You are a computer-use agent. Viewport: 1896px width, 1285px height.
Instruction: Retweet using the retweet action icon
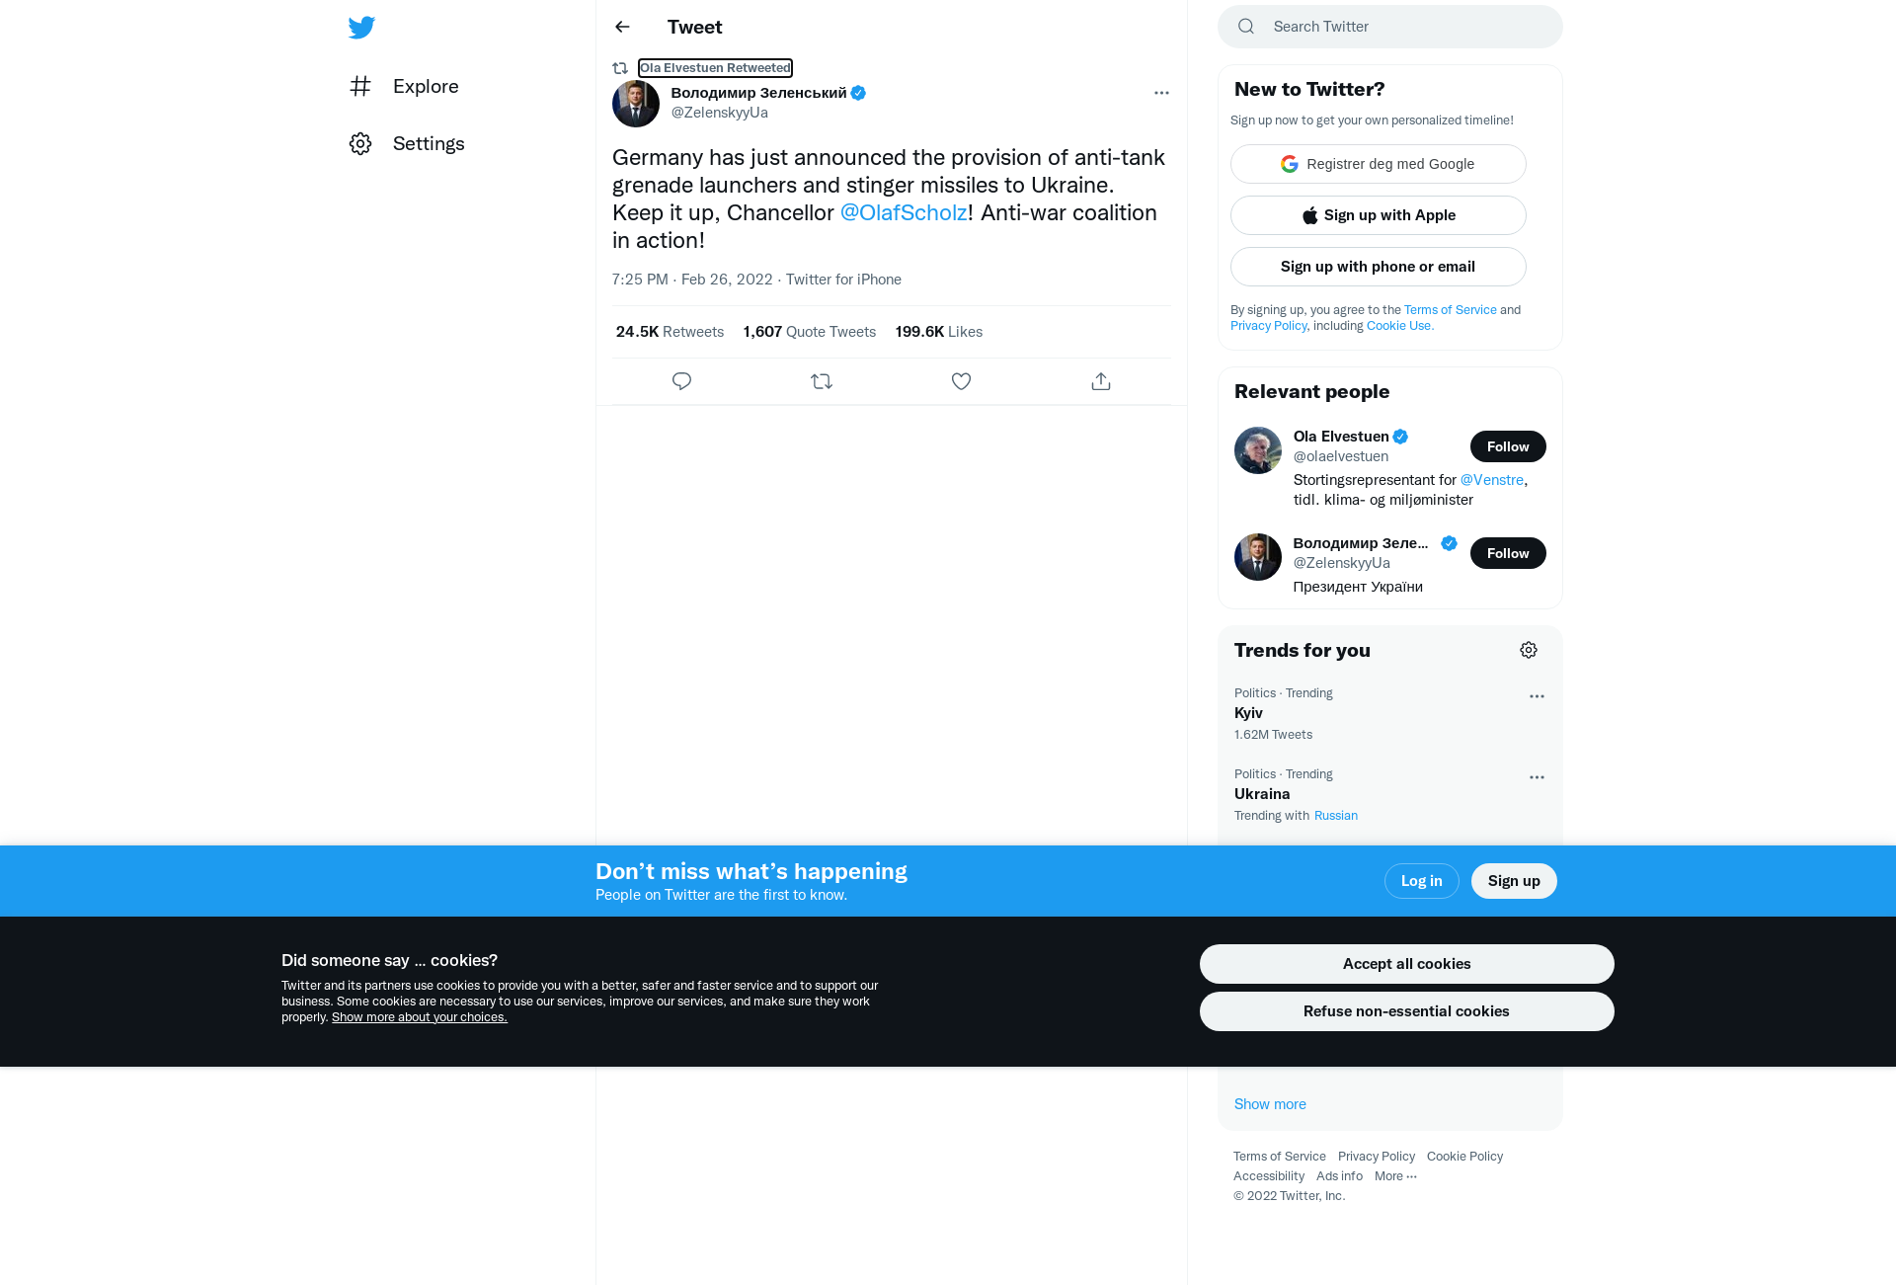pos(822,381)
